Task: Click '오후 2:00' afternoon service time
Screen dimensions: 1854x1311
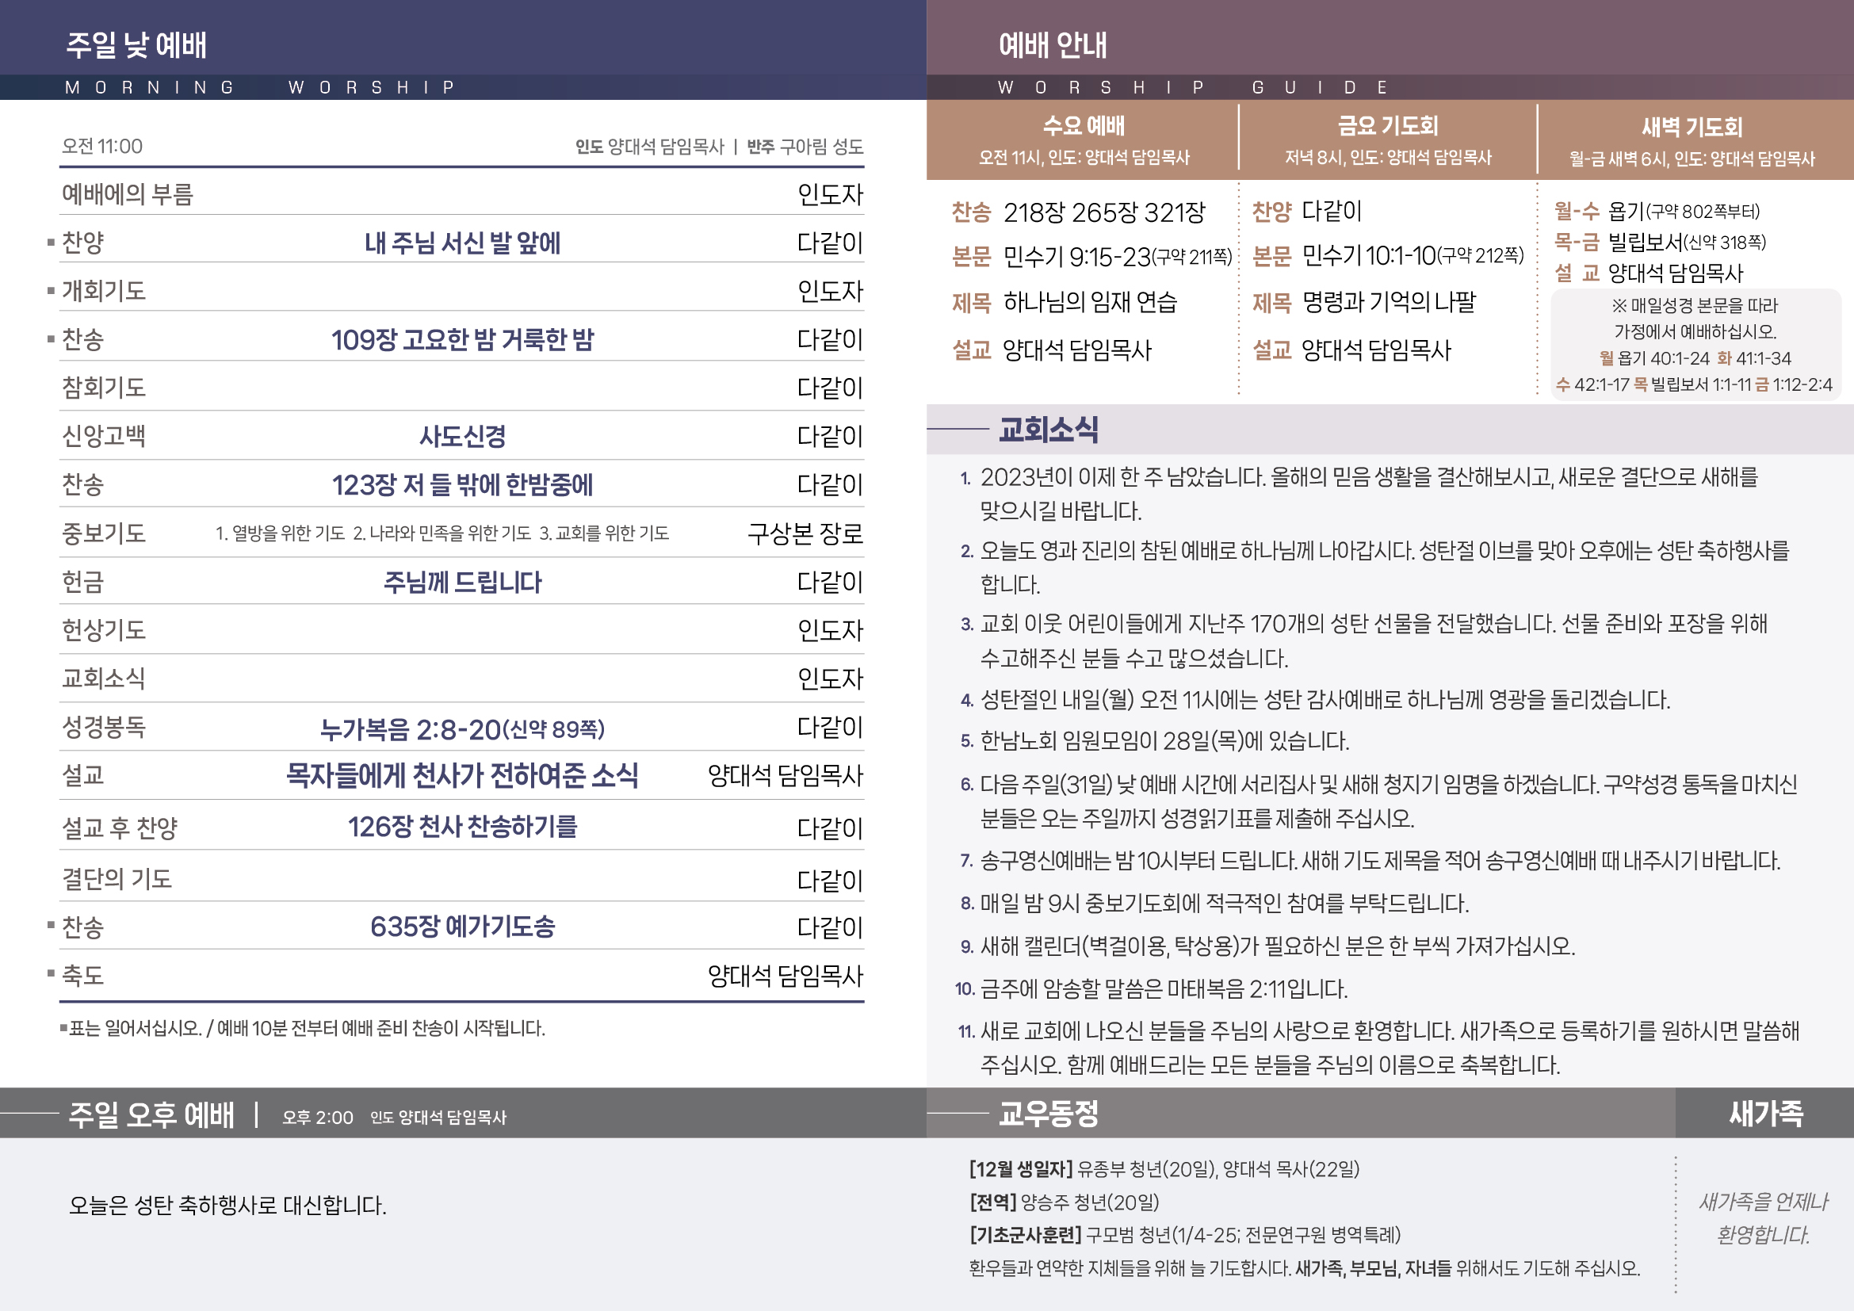Action: tap(317, 1118)
